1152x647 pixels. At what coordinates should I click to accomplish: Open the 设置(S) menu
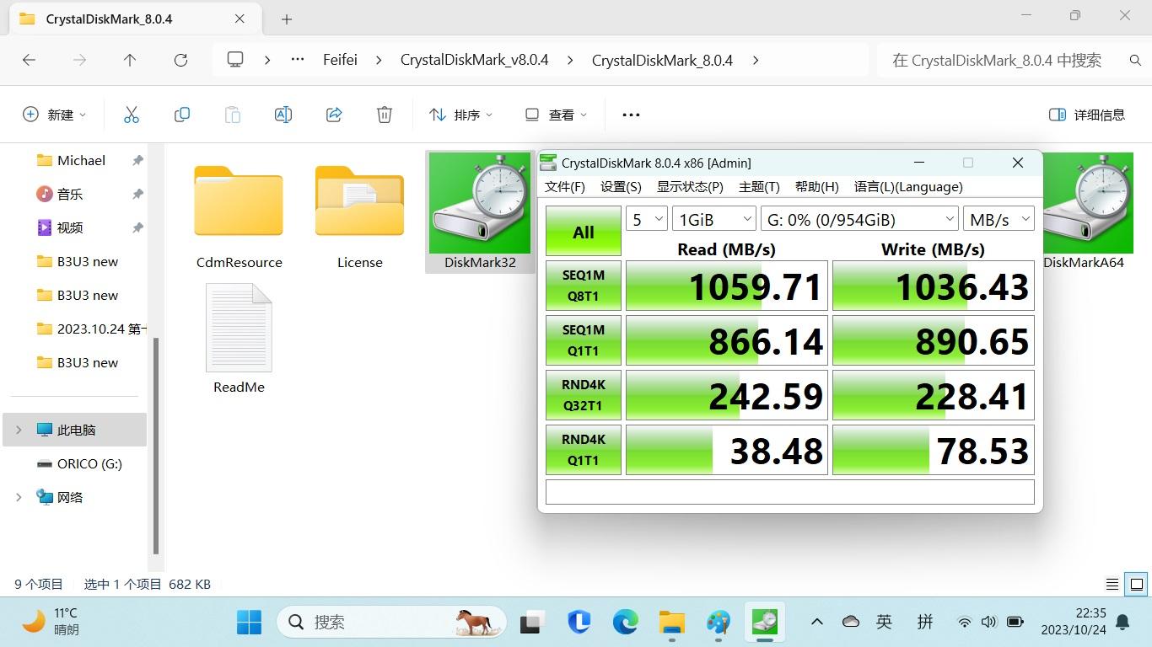pyautogui.click(x=621, y=187)
